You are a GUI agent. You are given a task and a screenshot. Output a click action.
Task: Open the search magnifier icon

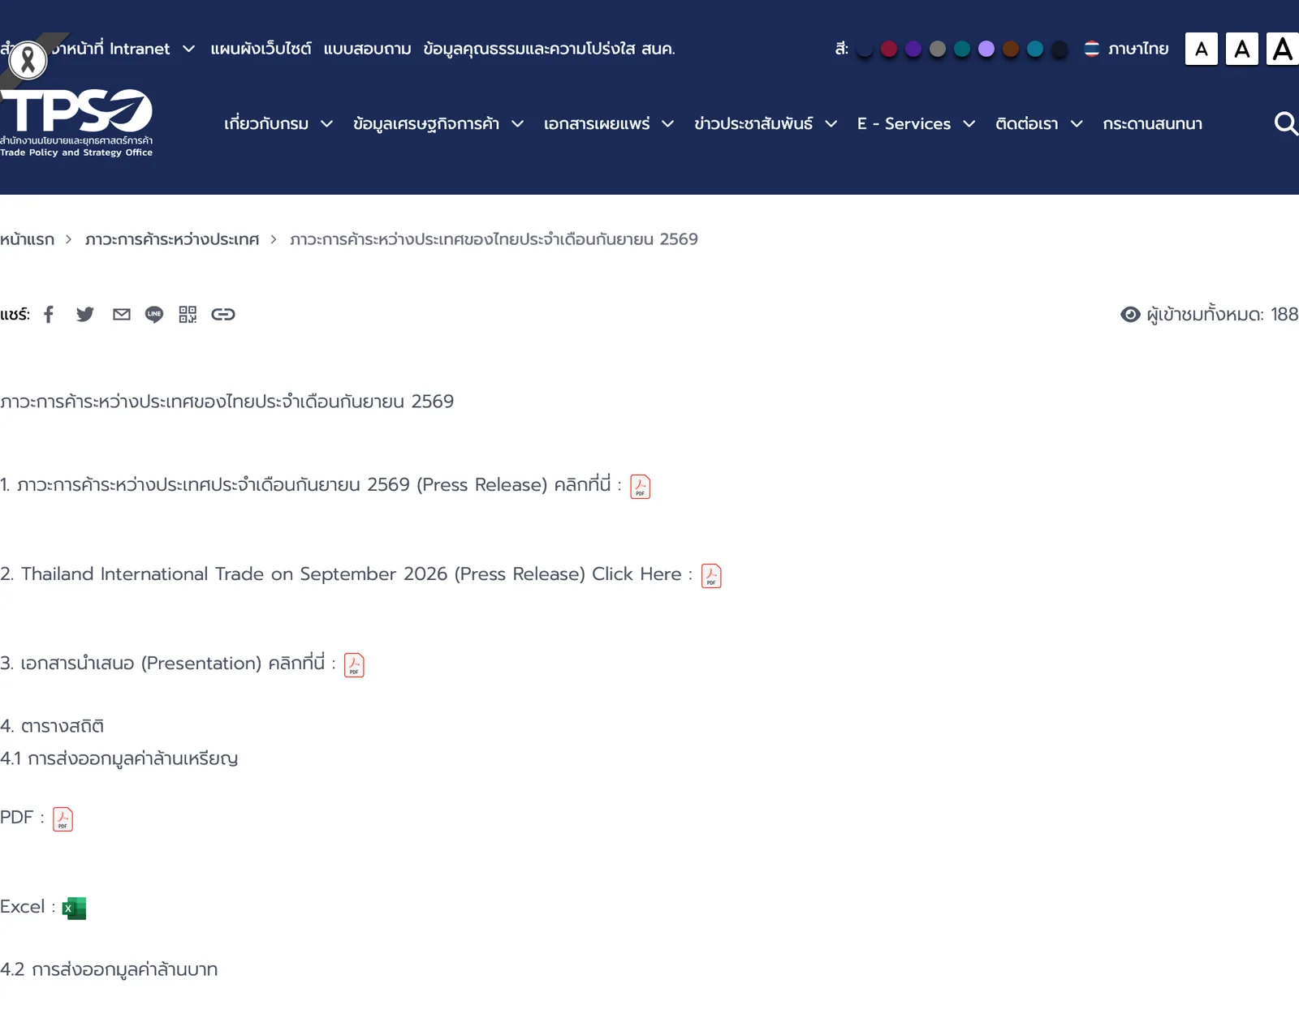[1286, 123]
